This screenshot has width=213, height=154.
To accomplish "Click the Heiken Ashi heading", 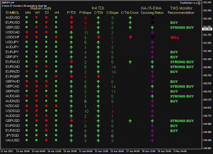I will pos(41,8).
